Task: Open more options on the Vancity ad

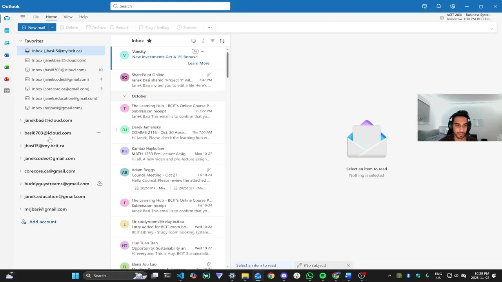Action: tap(202, 51)
